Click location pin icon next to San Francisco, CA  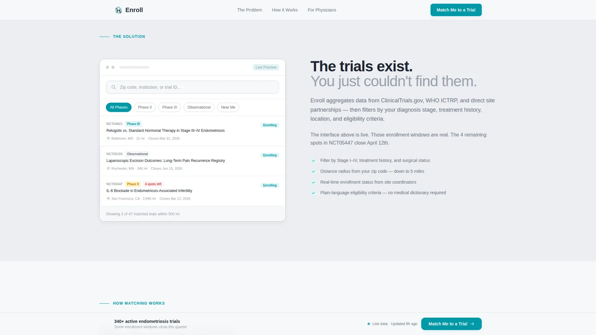(x=108, y=199)
